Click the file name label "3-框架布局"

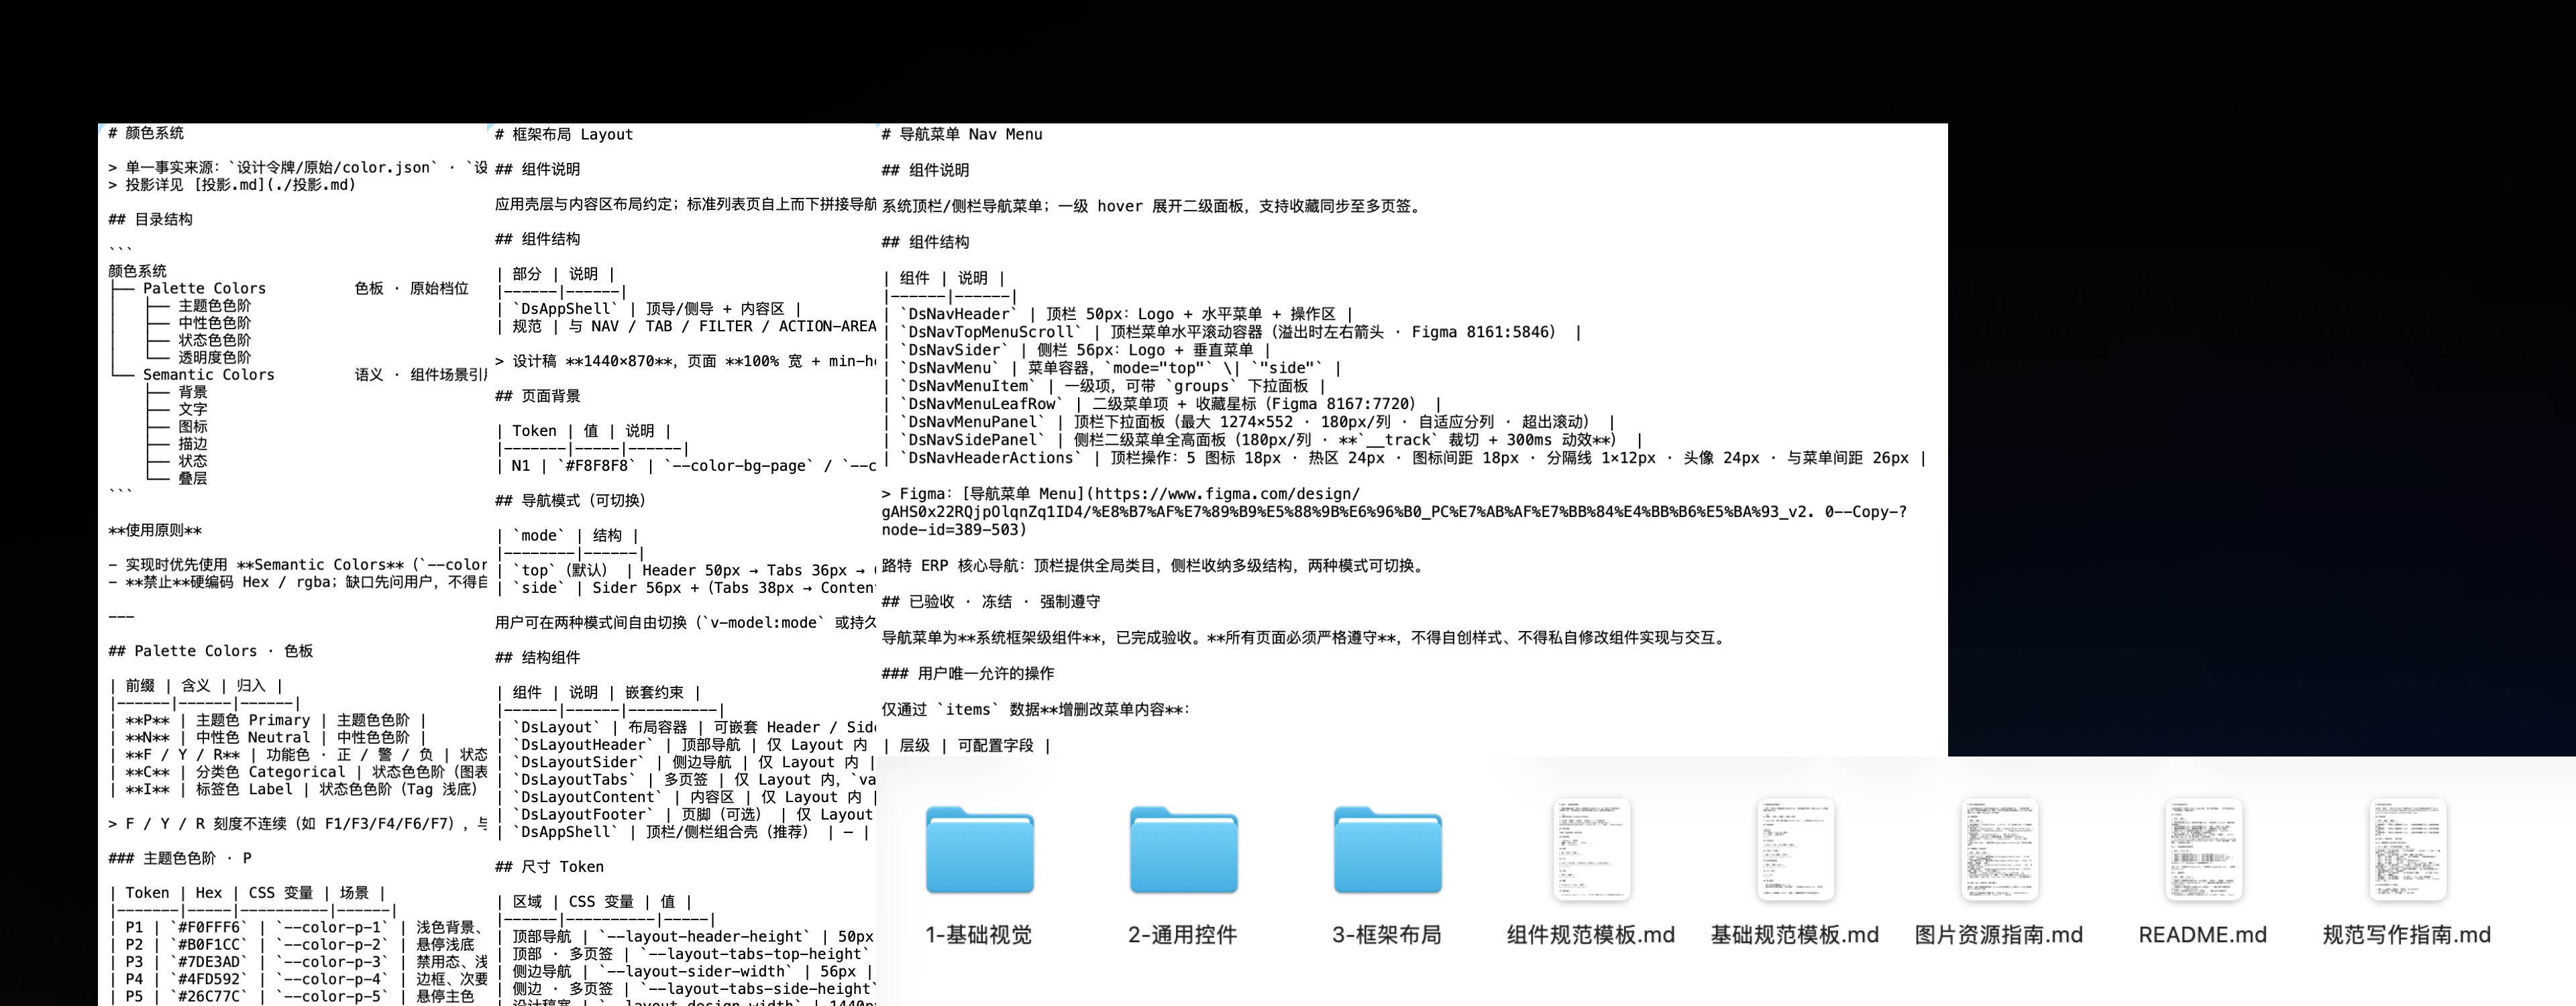click(x=1387, y=935)
